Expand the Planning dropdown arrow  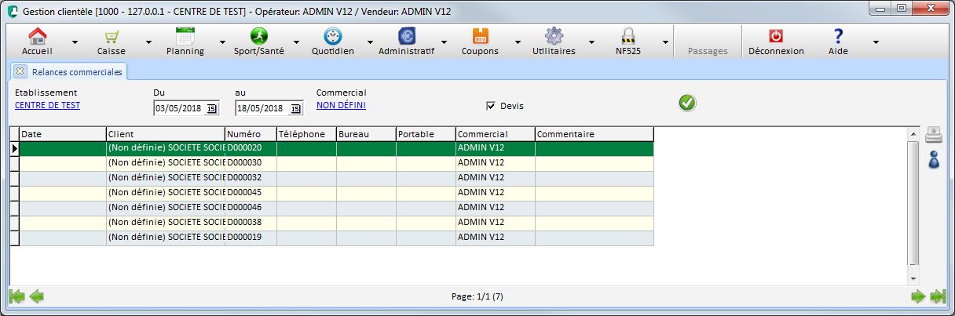click(223, 42)
